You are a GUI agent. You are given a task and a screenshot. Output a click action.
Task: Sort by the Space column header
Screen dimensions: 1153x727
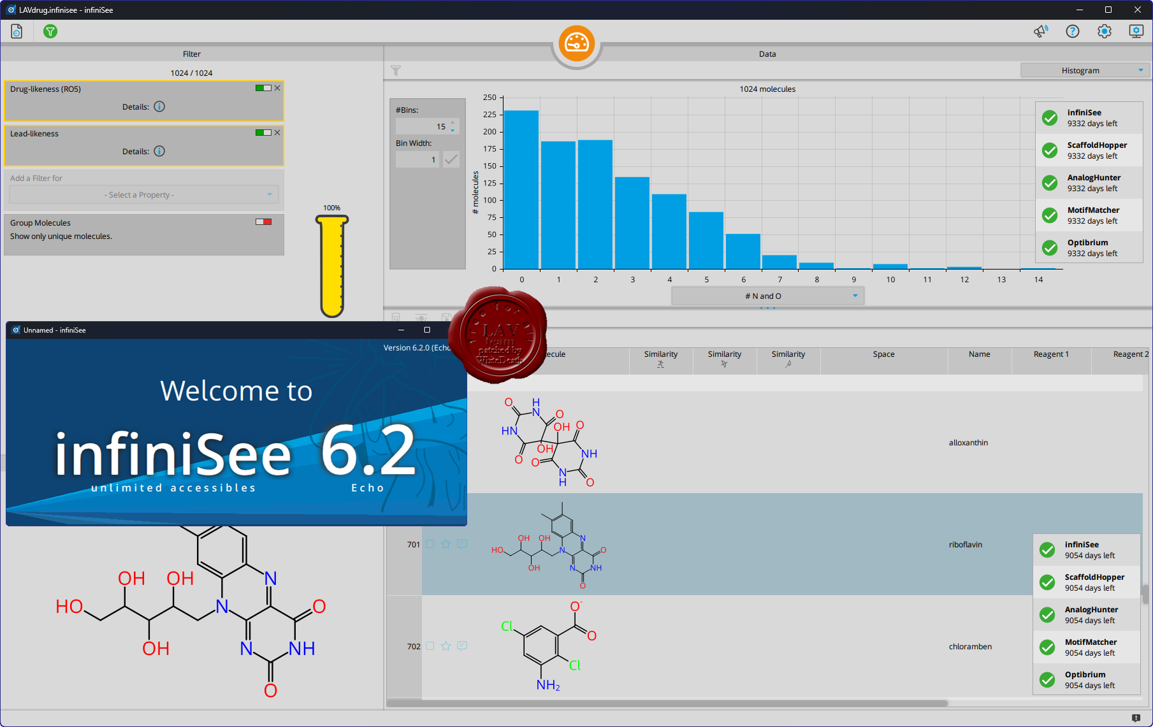[883, 360]
